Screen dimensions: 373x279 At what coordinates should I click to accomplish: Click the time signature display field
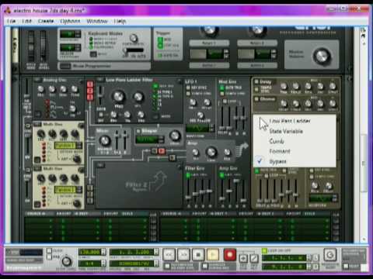[90, 263]
